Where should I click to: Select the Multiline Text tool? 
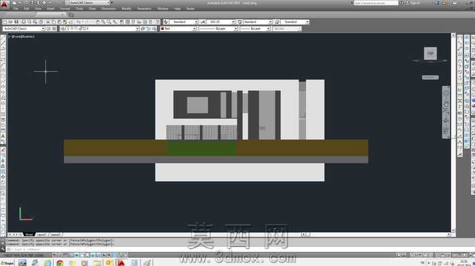tap(3, 136)
